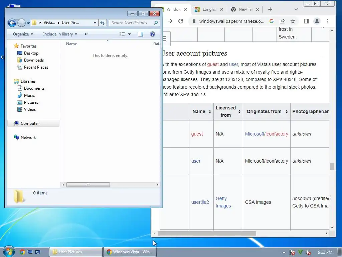The width and height of the screenshot is (342, 257).
Task: Click the Explorer scrollbar right arrow
Action: coord(158,185)
